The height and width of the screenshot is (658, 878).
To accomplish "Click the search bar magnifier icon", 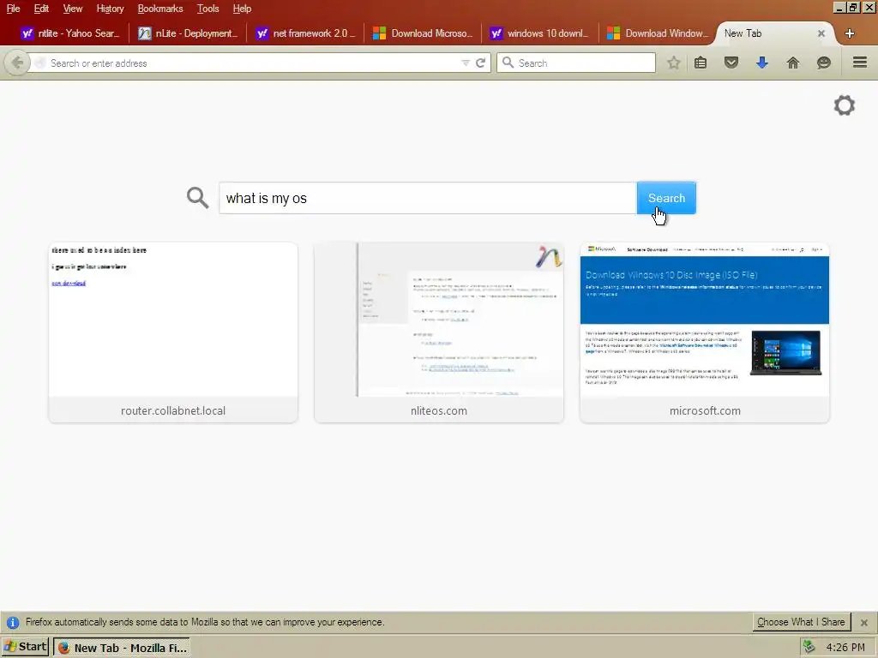I will (x=508, y=63).
